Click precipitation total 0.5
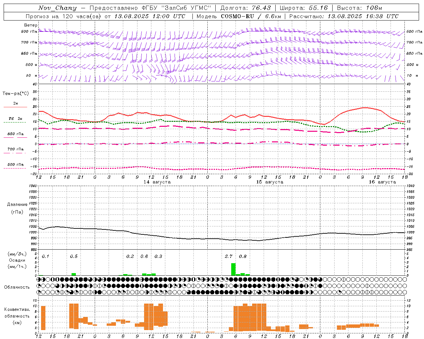Viewport: 424px width, 339px height. [74, 257]
